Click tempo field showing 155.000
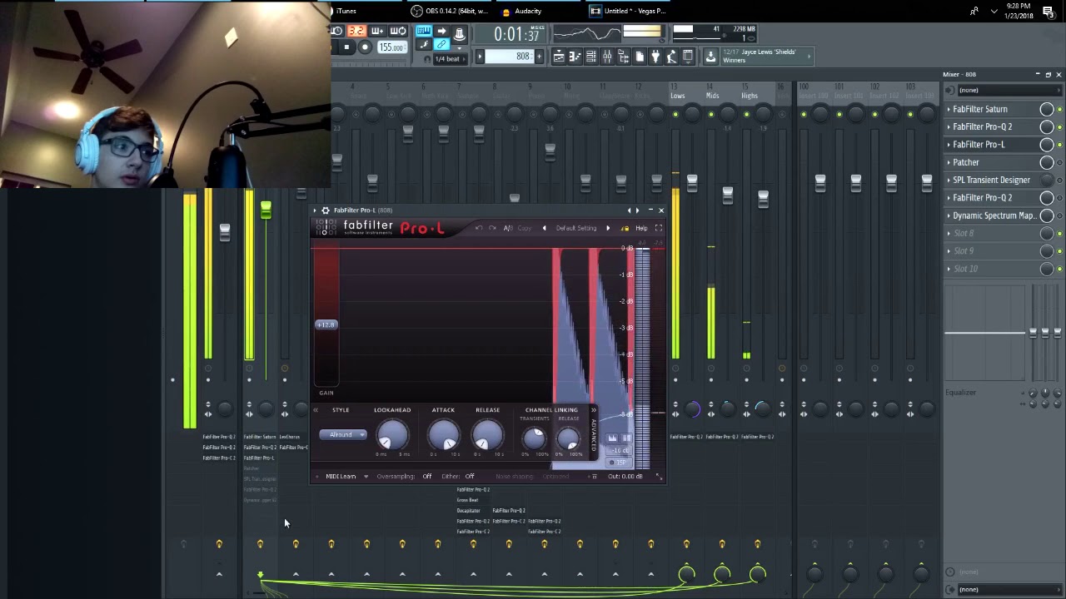 pos(391,47)
